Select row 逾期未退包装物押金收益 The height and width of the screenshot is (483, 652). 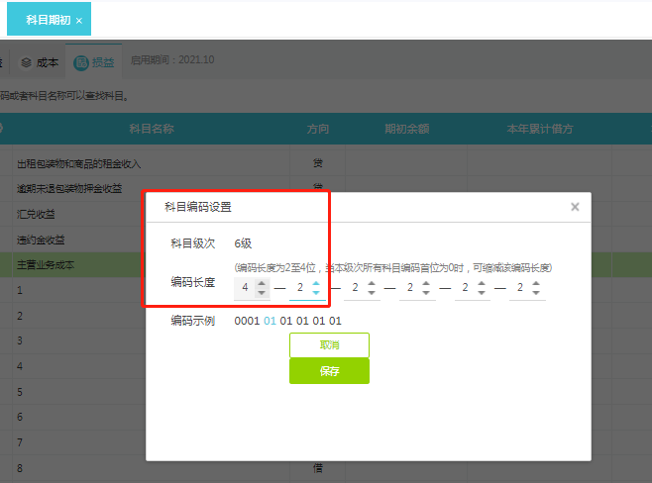(x=69, y=189)
